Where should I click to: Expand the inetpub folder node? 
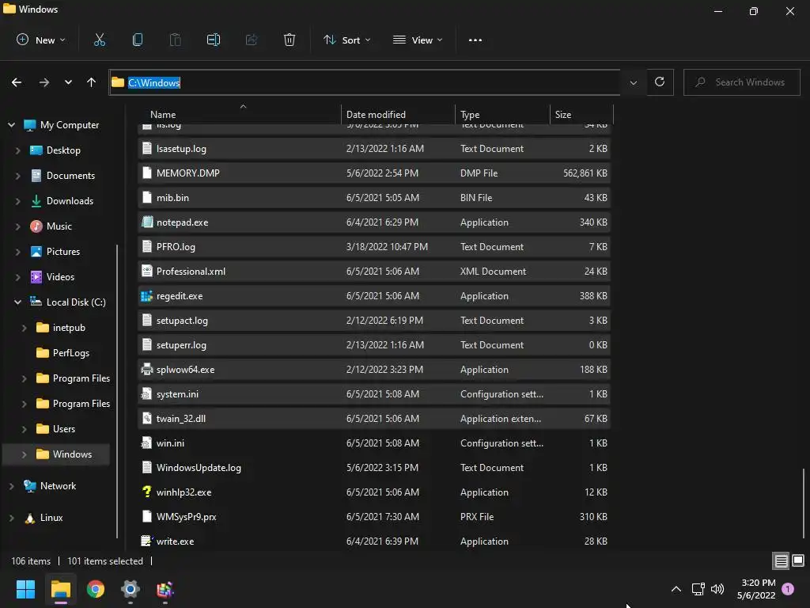coord(24,327)
